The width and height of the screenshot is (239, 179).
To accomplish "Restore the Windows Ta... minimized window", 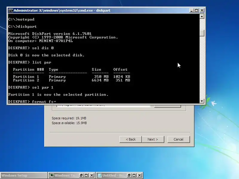I will point(81,175).
